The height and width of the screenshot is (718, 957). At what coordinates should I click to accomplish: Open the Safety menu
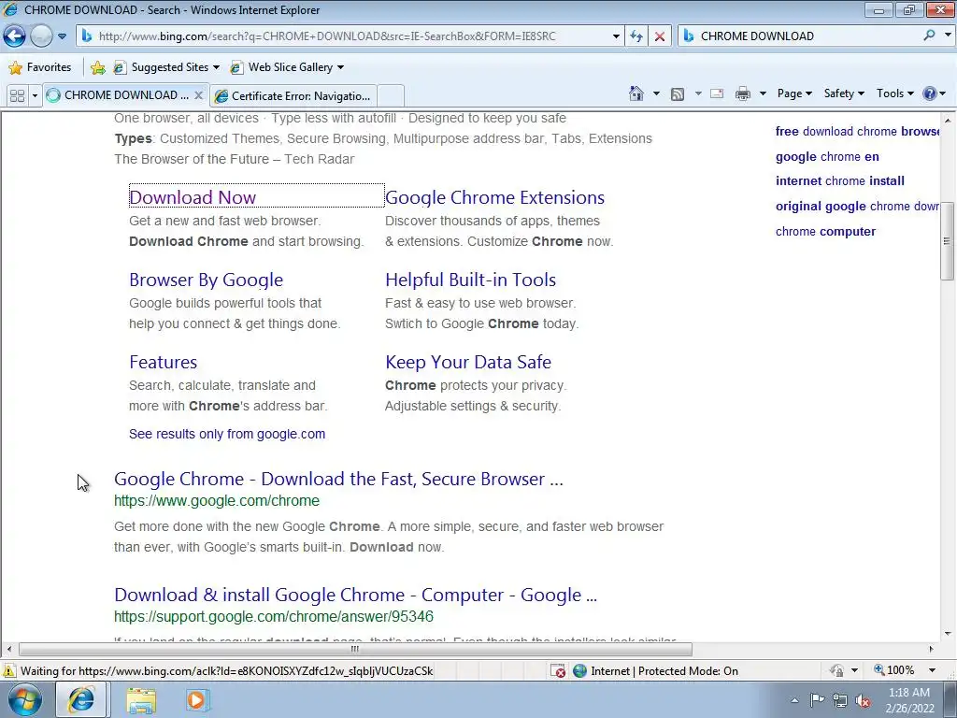tap(844, 93)
